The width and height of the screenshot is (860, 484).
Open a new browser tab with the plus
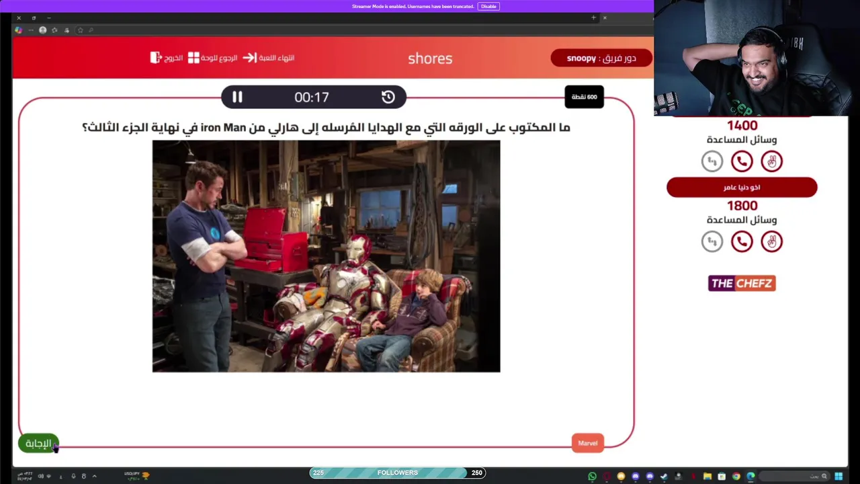(x=593, y=17)
